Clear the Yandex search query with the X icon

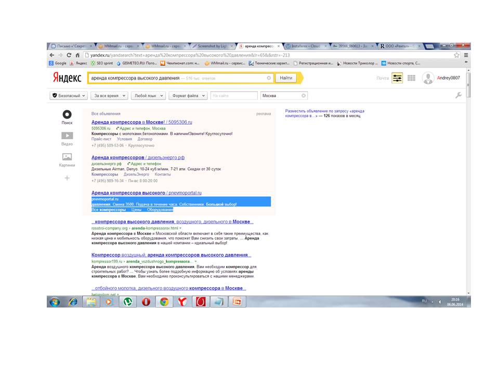[269, 78]
